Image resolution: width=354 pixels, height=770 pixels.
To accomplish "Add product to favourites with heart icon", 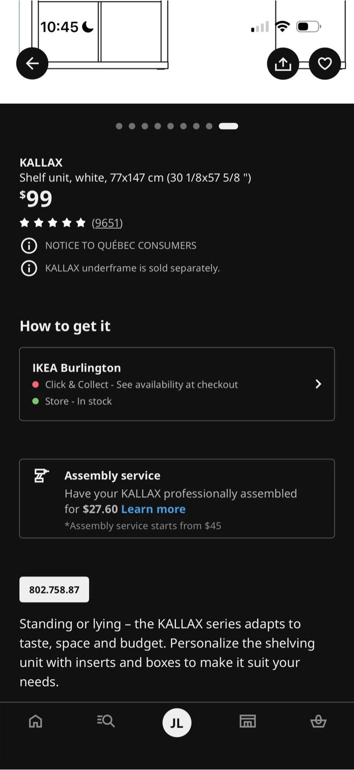I will click(325, 64).
